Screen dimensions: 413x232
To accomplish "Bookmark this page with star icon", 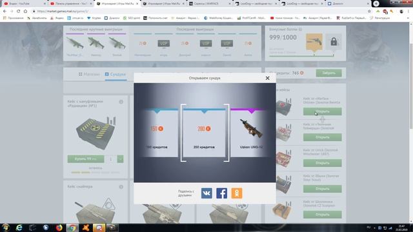I will [369, 12].
